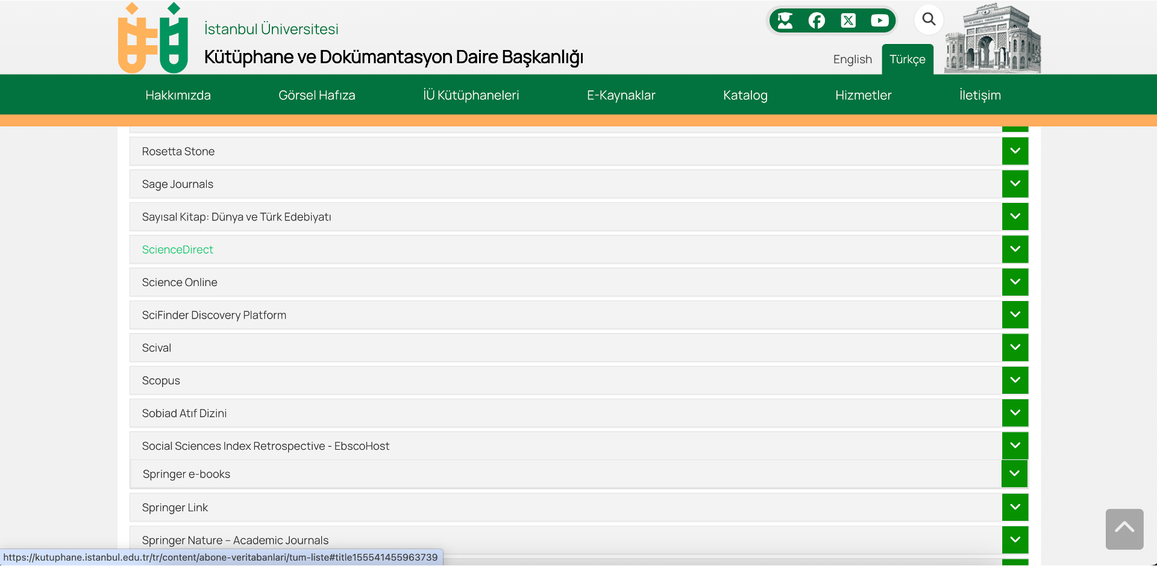The height and width of the screenshot is (566, 1157).
Task: Expand the Springer e-books chevron
Action: (x=1014, y=474)
